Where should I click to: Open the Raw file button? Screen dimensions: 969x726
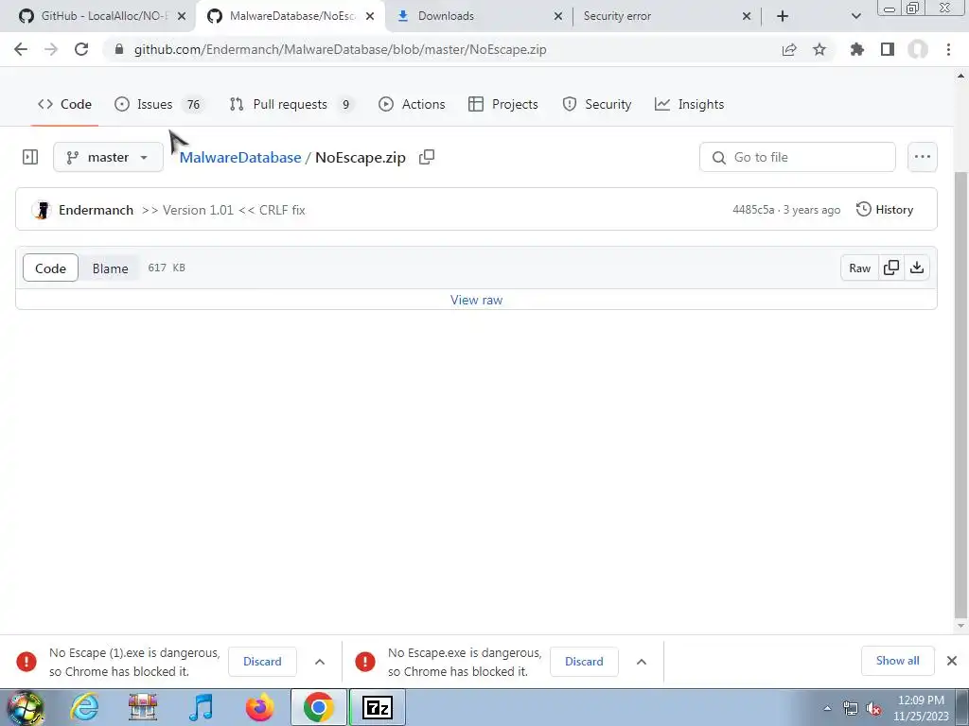tap(859, 268)
